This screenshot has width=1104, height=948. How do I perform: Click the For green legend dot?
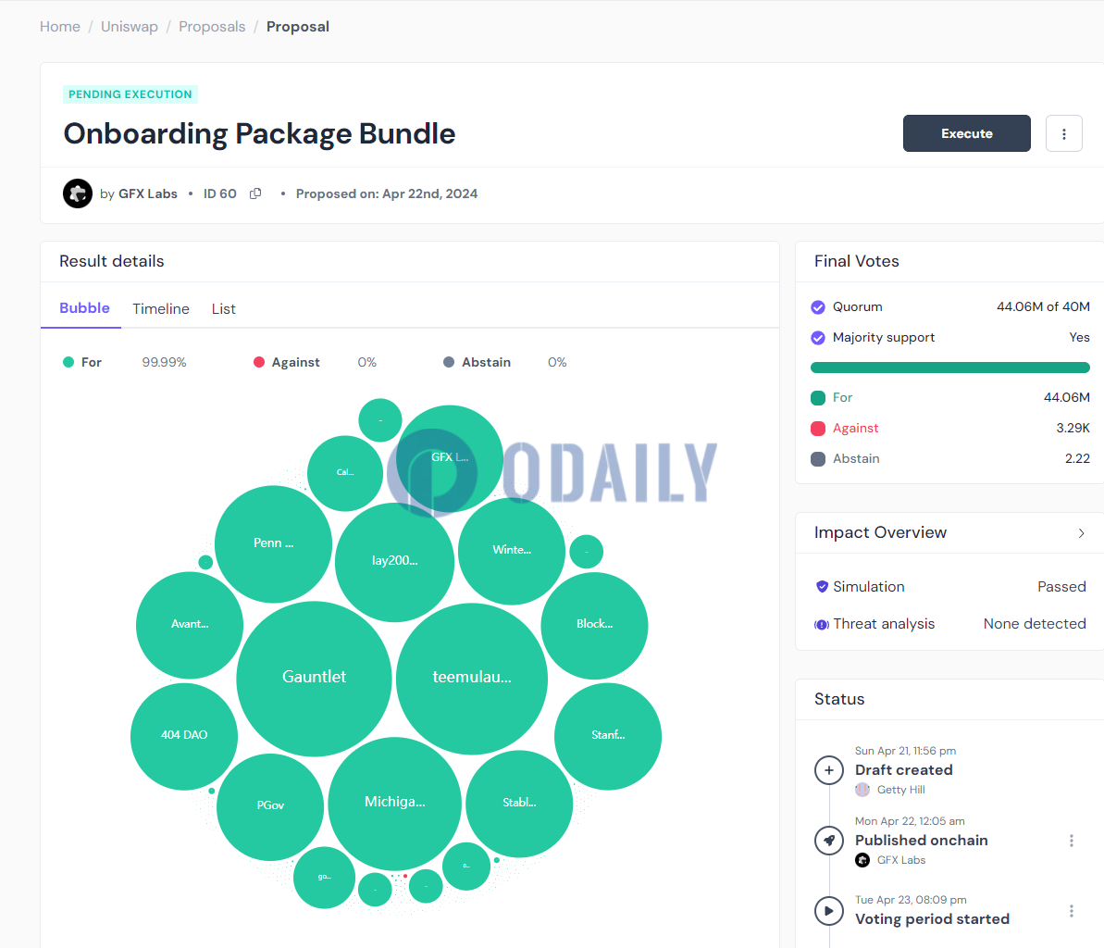[68, 362]
